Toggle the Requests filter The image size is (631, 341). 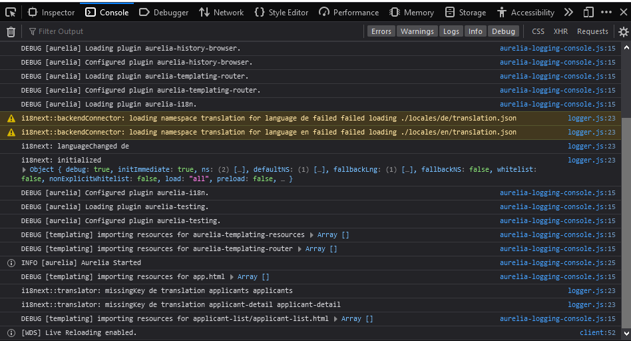[x=592, y=31]
